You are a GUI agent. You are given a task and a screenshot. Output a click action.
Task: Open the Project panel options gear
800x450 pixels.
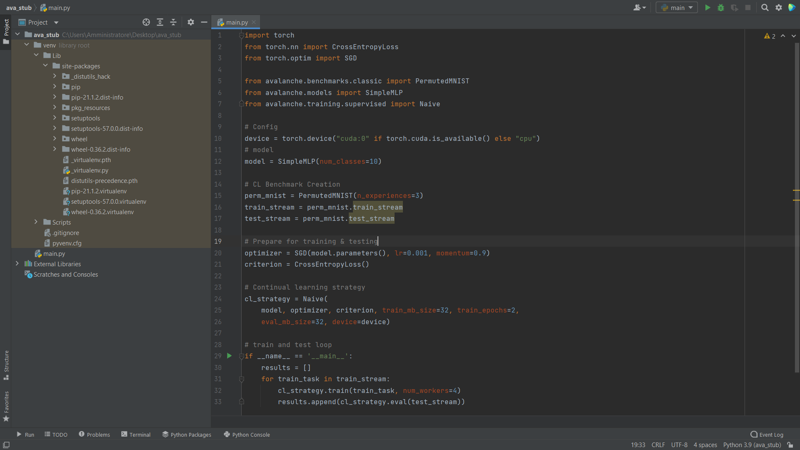[190, 22]
